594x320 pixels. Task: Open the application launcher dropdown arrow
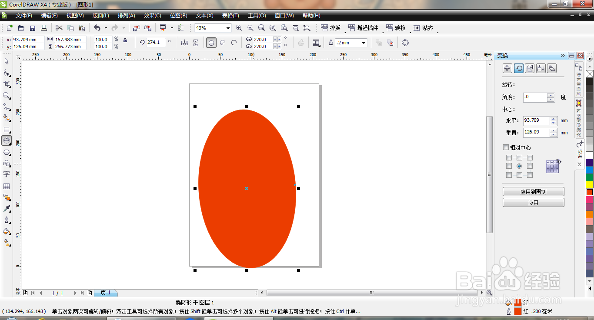point(172,28)
